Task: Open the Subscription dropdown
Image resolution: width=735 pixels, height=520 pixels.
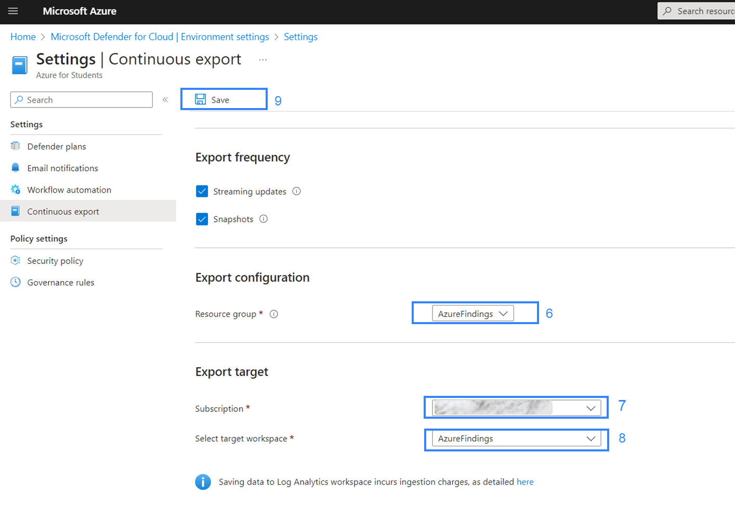Action: [517, 408]
